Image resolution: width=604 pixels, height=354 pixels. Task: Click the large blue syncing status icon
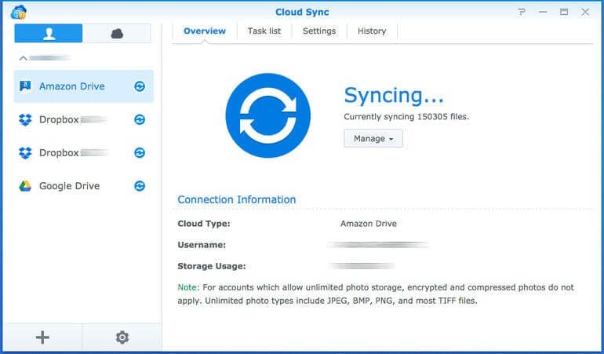(267, 115)
